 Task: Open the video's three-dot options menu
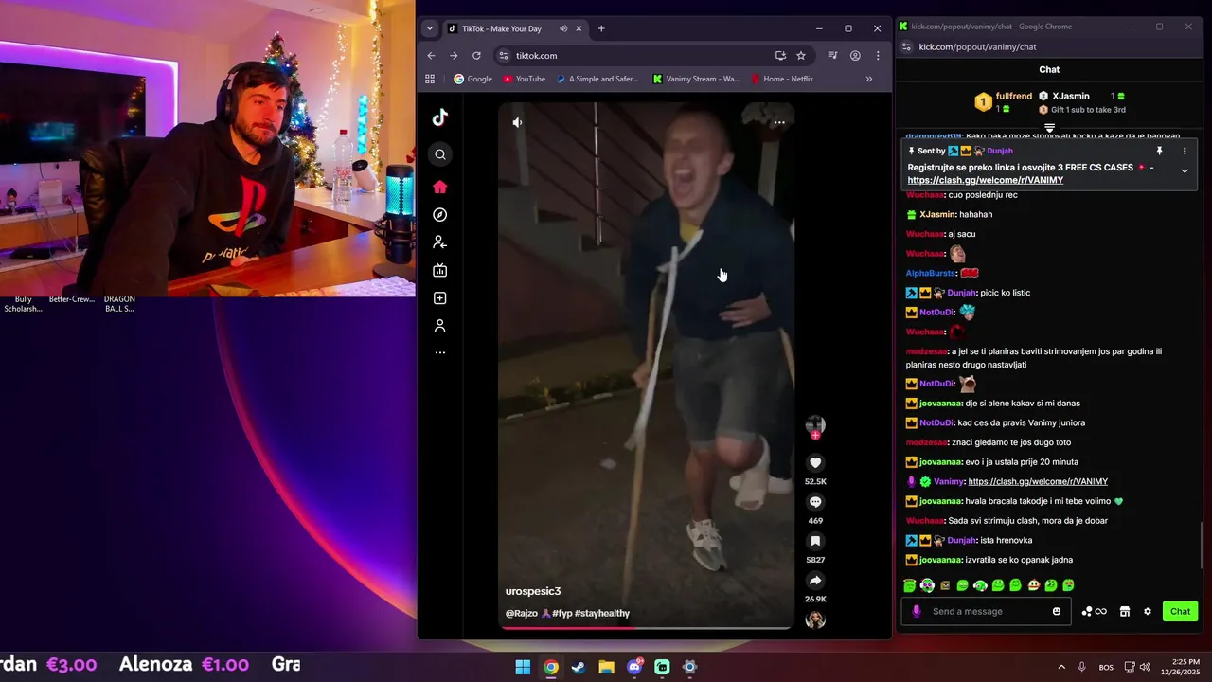click(x=779, y=122)
